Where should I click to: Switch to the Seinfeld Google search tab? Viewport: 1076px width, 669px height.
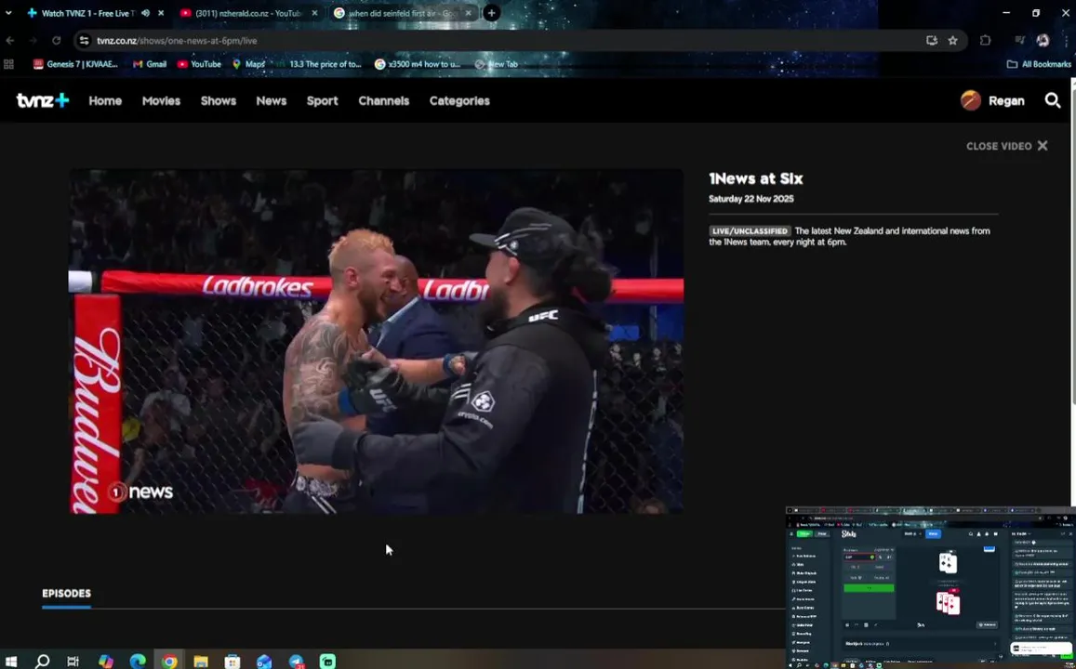[404, 13]
